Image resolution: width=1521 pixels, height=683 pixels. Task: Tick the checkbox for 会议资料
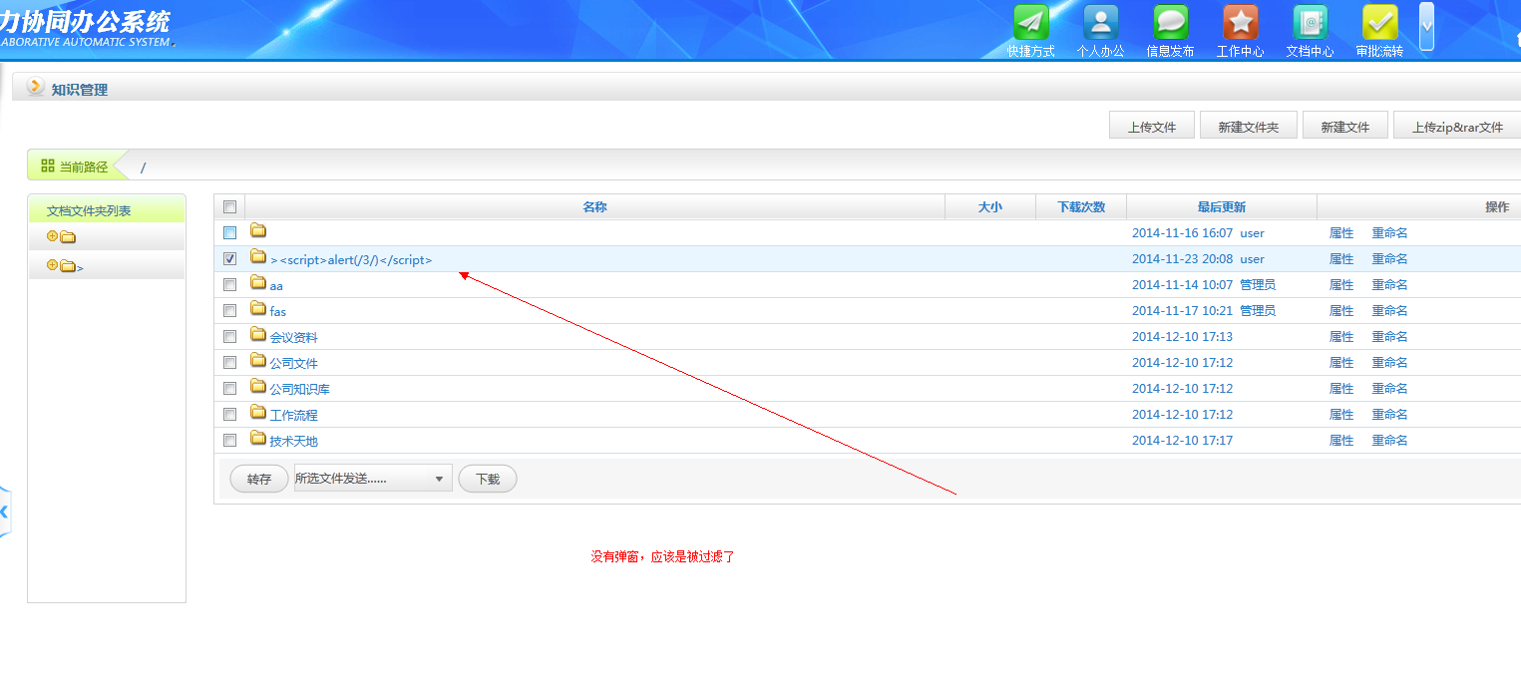[x=230, y=336]
